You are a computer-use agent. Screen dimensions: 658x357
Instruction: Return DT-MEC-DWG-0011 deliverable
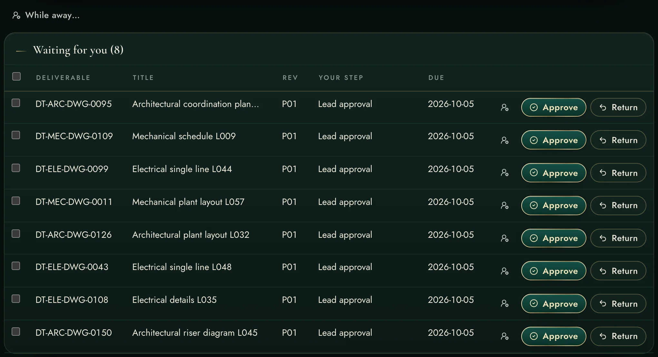tap(618, 205)
